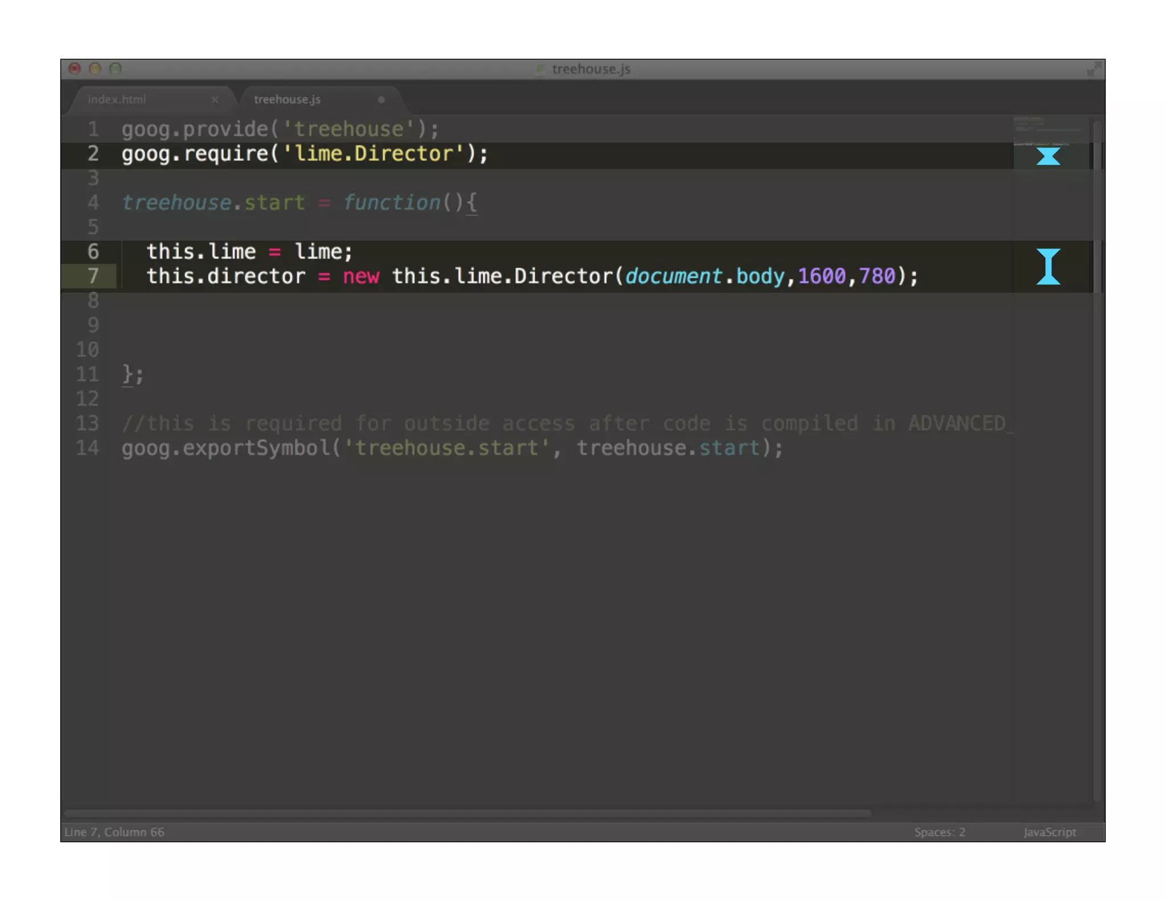Click the vertical scrollbar on right edge
Screen dimensions: 1166x901
(1098, 456)
